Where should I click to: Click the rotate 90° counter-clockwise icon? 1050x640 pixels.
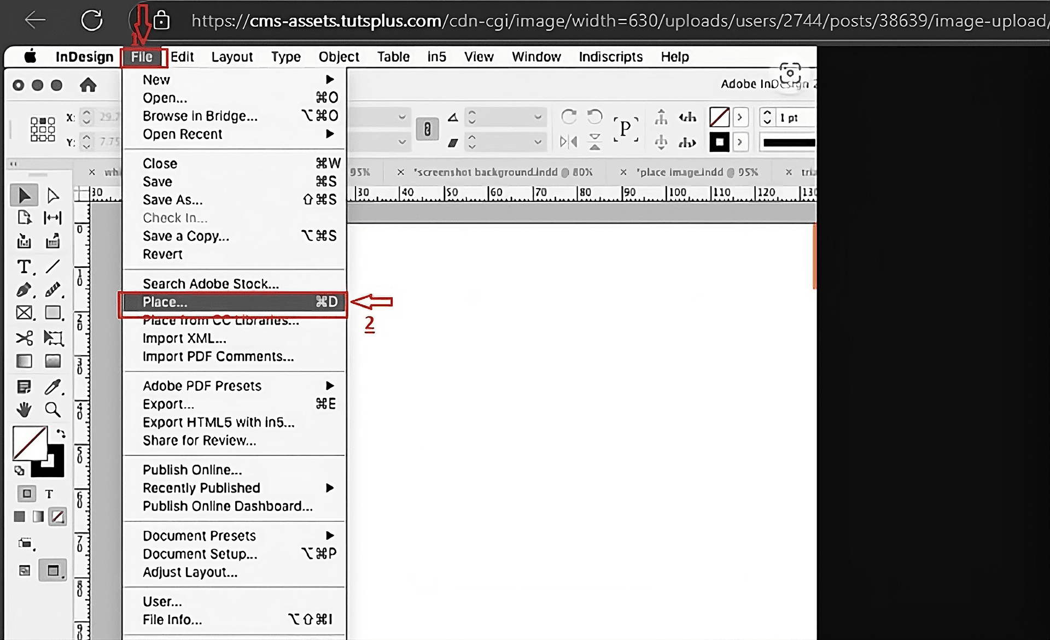(594, 116)
